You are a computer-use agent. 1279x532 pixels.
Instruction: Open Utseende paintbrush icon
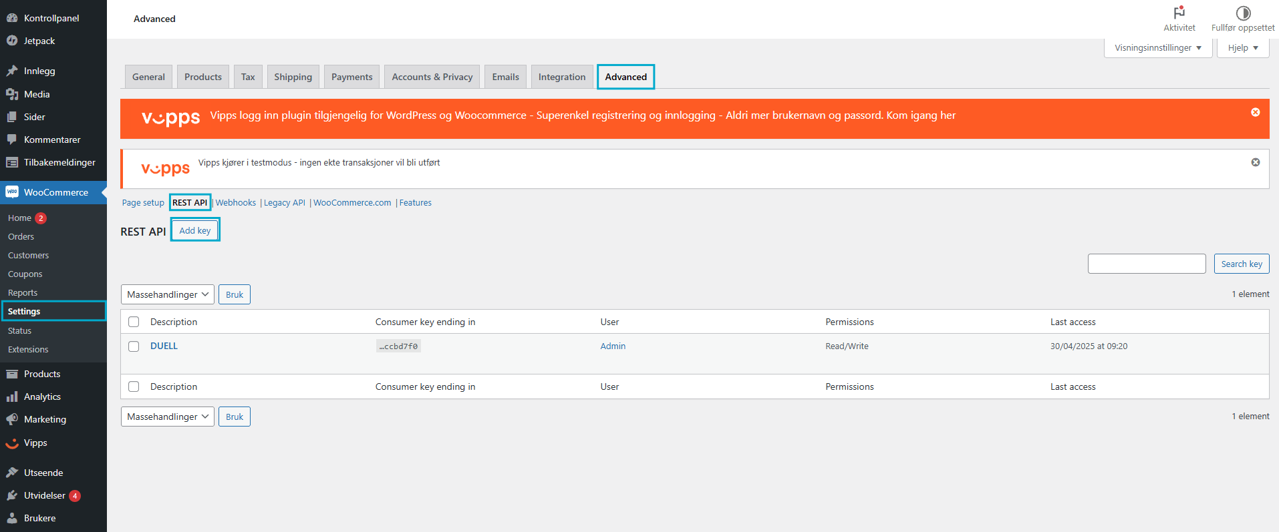[x=12, y=473]
